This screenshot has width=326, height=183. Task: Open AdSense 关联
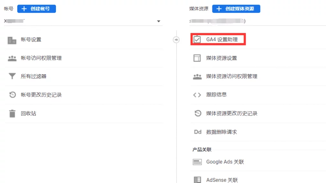[222, 180]
